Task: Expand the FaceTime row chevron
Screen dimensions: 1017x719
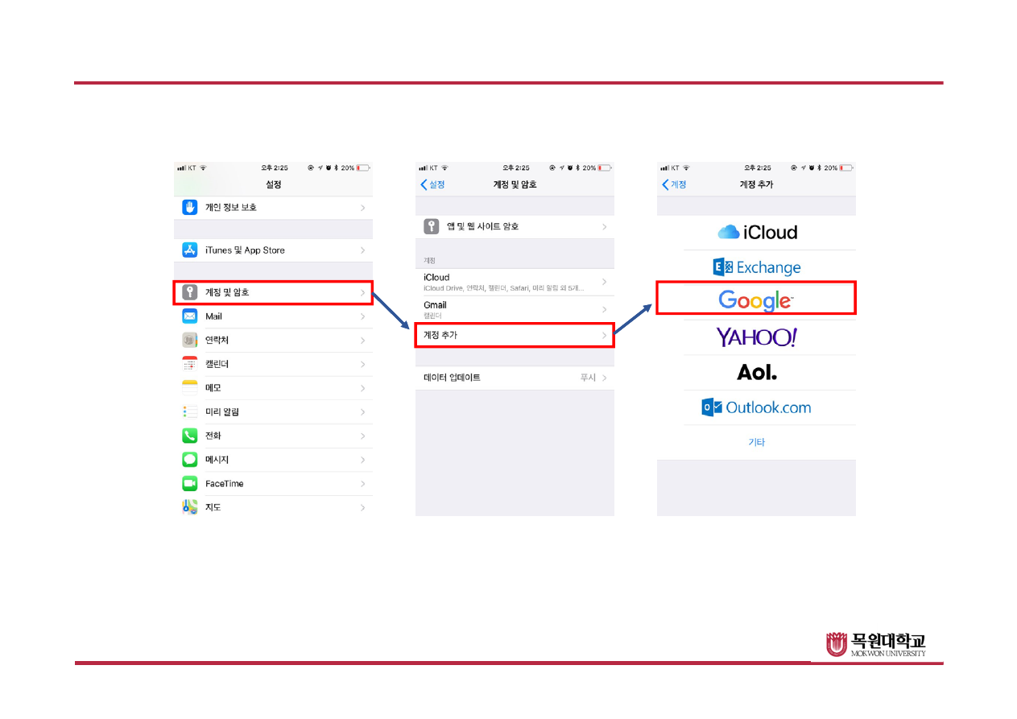Action: 363,484
